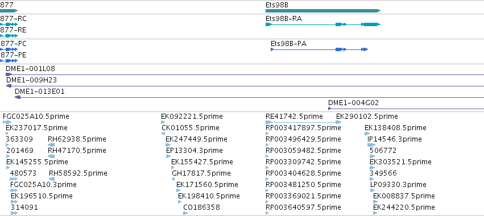Click the DME1-004G02 start arrow glyph
This screenshot has width=484, height=216.
(x=330, y=109)
